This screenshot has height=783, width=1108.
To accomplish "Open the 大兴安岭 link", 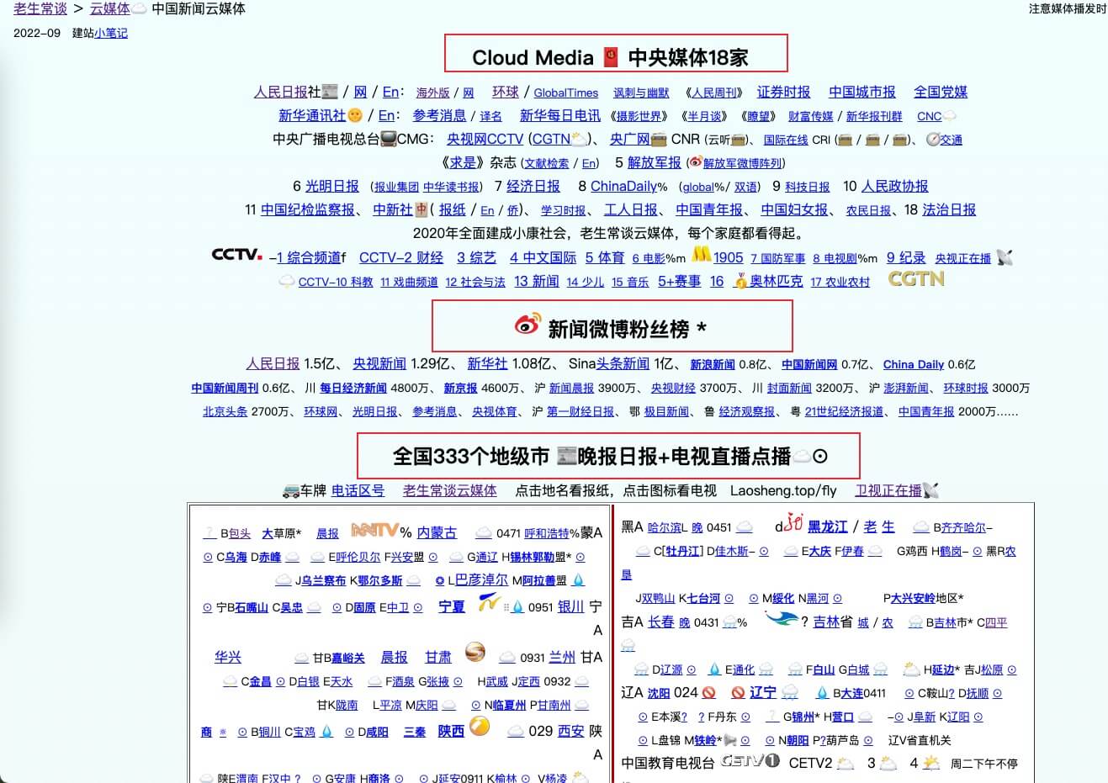I will [912, 599].
